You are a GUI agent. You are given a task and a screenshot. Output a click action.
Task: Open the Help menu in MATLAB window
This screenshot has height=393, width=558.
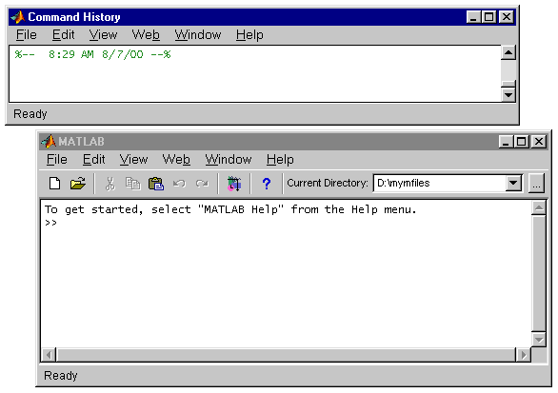[x=280, y=159]
